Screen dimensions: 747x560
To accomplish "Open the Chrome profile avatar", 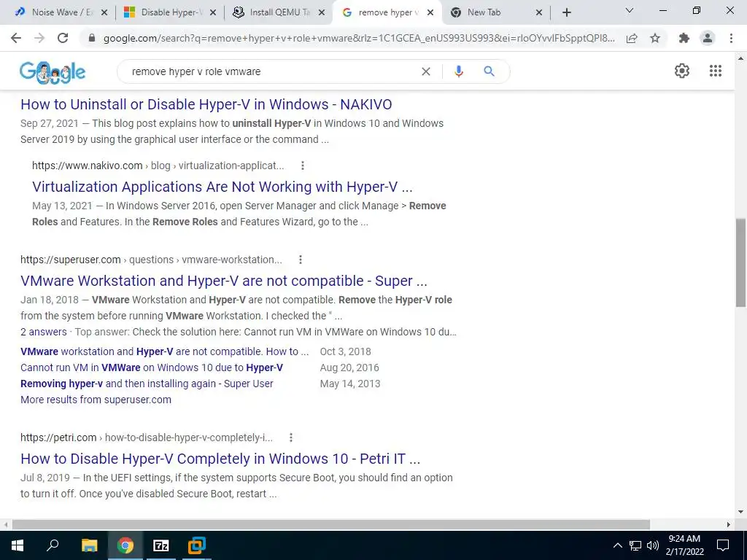I will 708,38.
